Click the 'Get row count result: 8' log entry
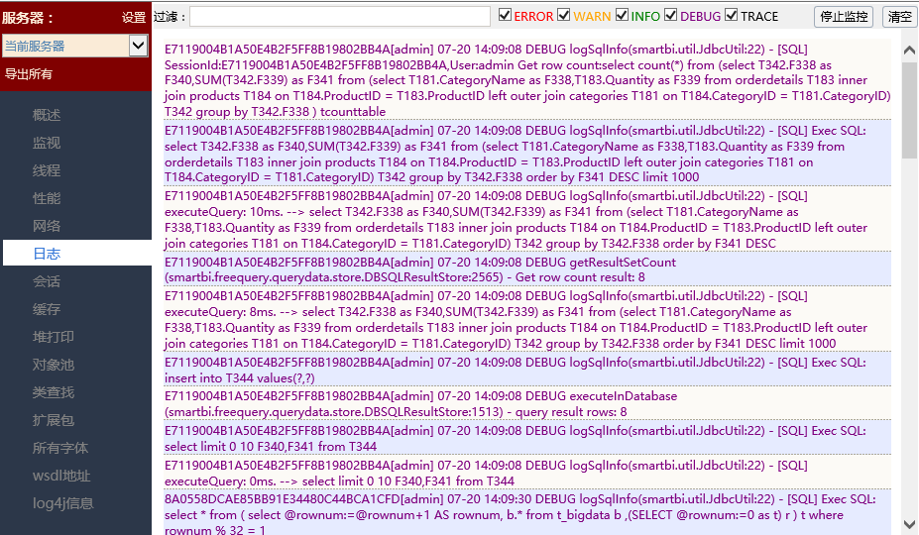Viewport: 919px width, 535px height. click(527, 269)
